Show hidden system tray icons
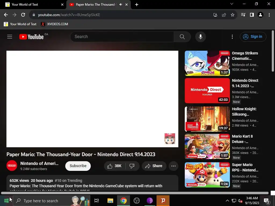The width and height of the screenshot is (275, 206). point(227,201)
